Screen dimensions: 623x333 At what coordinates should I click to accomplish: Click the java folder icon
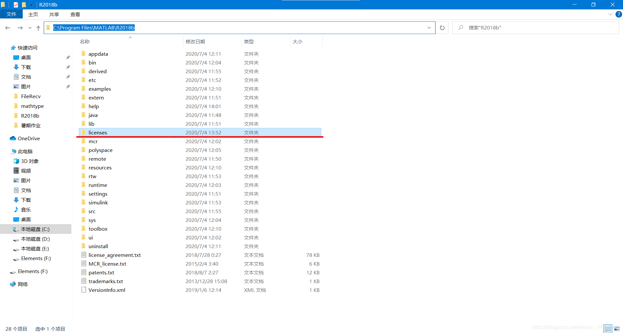[x=83, y=115]
